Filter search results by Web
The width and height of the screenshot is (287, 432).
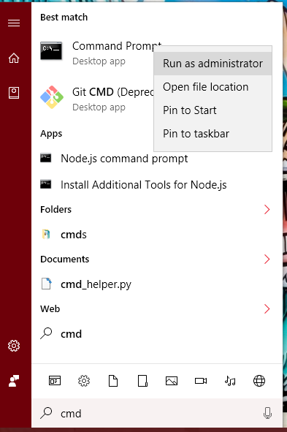click(x=259, y=381)
